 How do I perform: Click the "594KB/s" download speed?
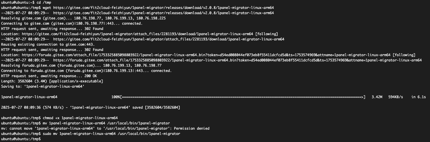click(x=396, y=97)
